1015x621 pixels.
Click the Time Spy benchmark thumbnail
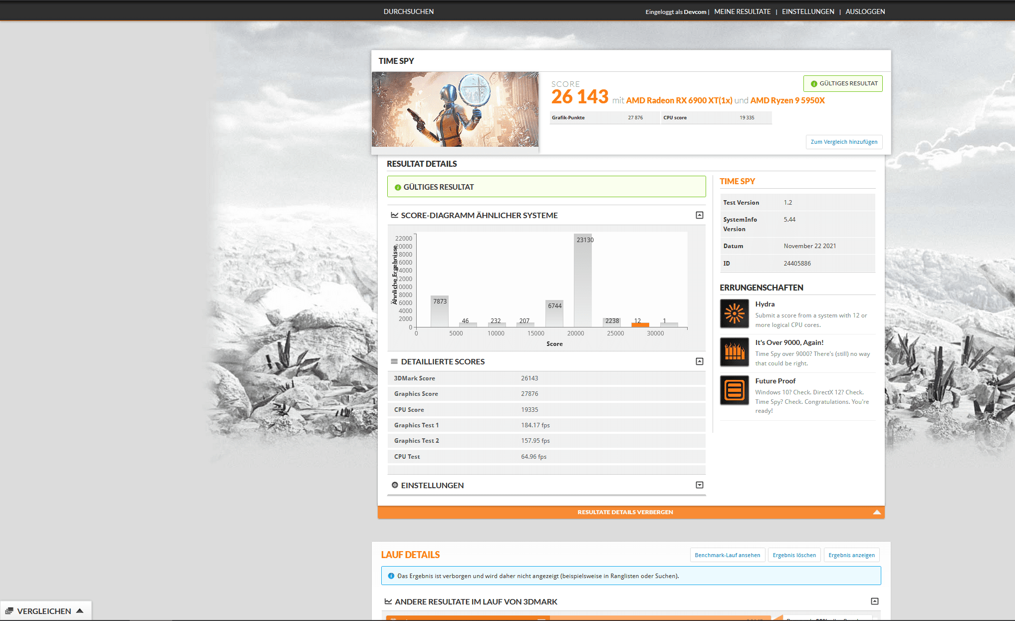[x=455, y=109]
